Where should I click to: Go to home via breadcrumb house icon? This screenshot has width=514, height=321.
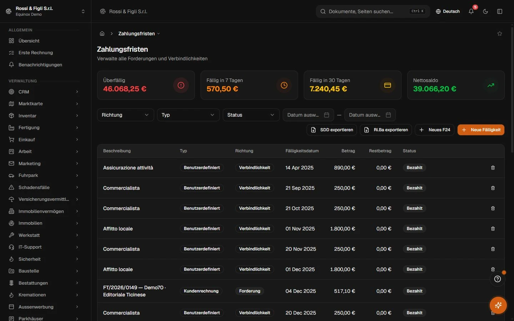pyautogui.click(x=102, y=34)
